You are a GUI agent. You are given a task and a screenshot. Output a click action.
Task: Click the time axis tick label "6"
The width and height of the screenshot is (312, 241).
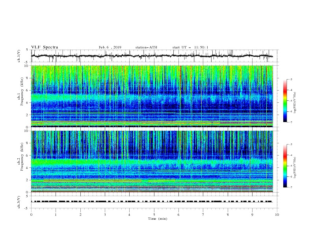178,215
